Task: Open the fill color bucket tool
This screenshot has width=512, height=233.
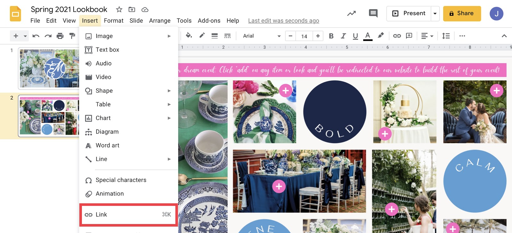Action: pos(189,36)
